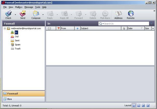Image resolution: width=157 pixels, height=109 pixels.
Task: Expand the search options double chevron
Action: (x=152, y=24)
